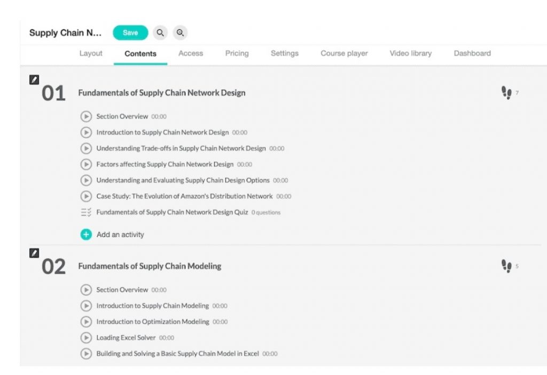Switch to the Pricing tab
This screenshot has height=375, width=547.
(237, 53)
